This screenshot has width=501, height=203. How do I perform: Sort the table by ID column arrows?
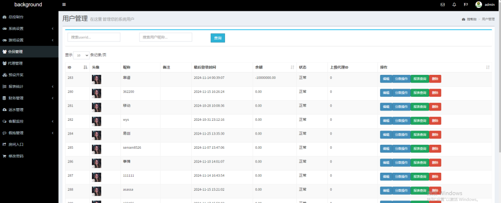tap(86, 67)
